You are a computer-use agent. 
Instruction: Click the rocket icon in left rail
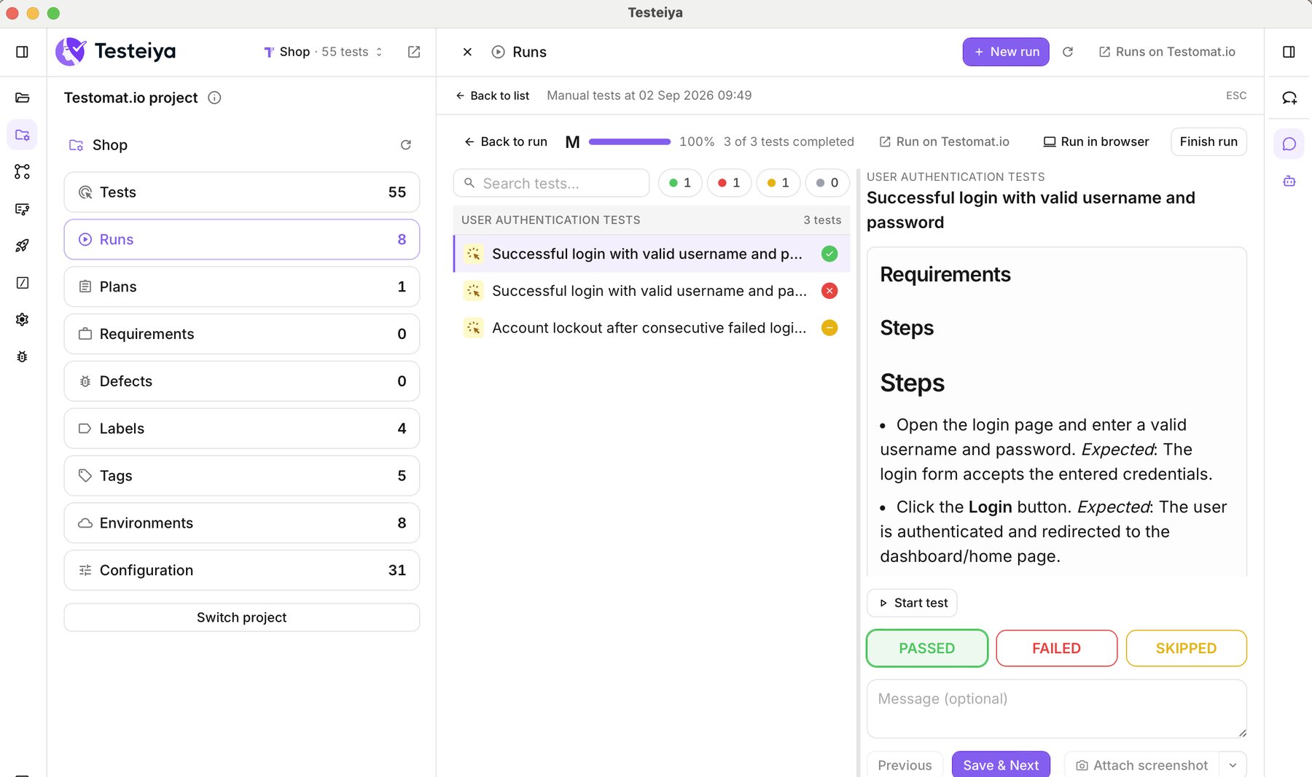(22, 246)
